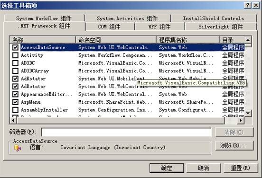This screenshot has height=178, width=262.
Task: Click Invariant Language (Invariant Country) text
Action: pyautogui.click(x=113, y=147)
